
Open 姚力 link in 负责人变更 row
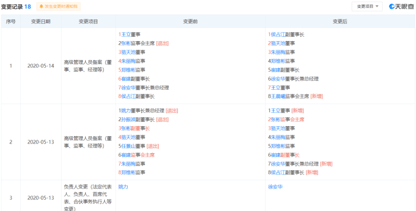tap(123, 187)
